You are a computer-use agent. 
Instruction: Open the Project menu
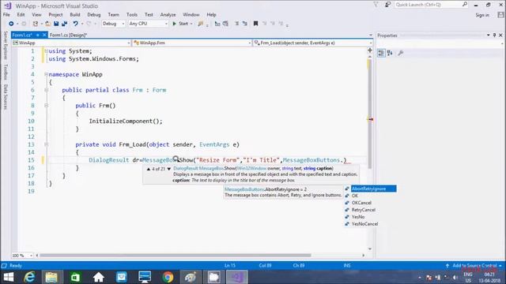tap(55, 14)
